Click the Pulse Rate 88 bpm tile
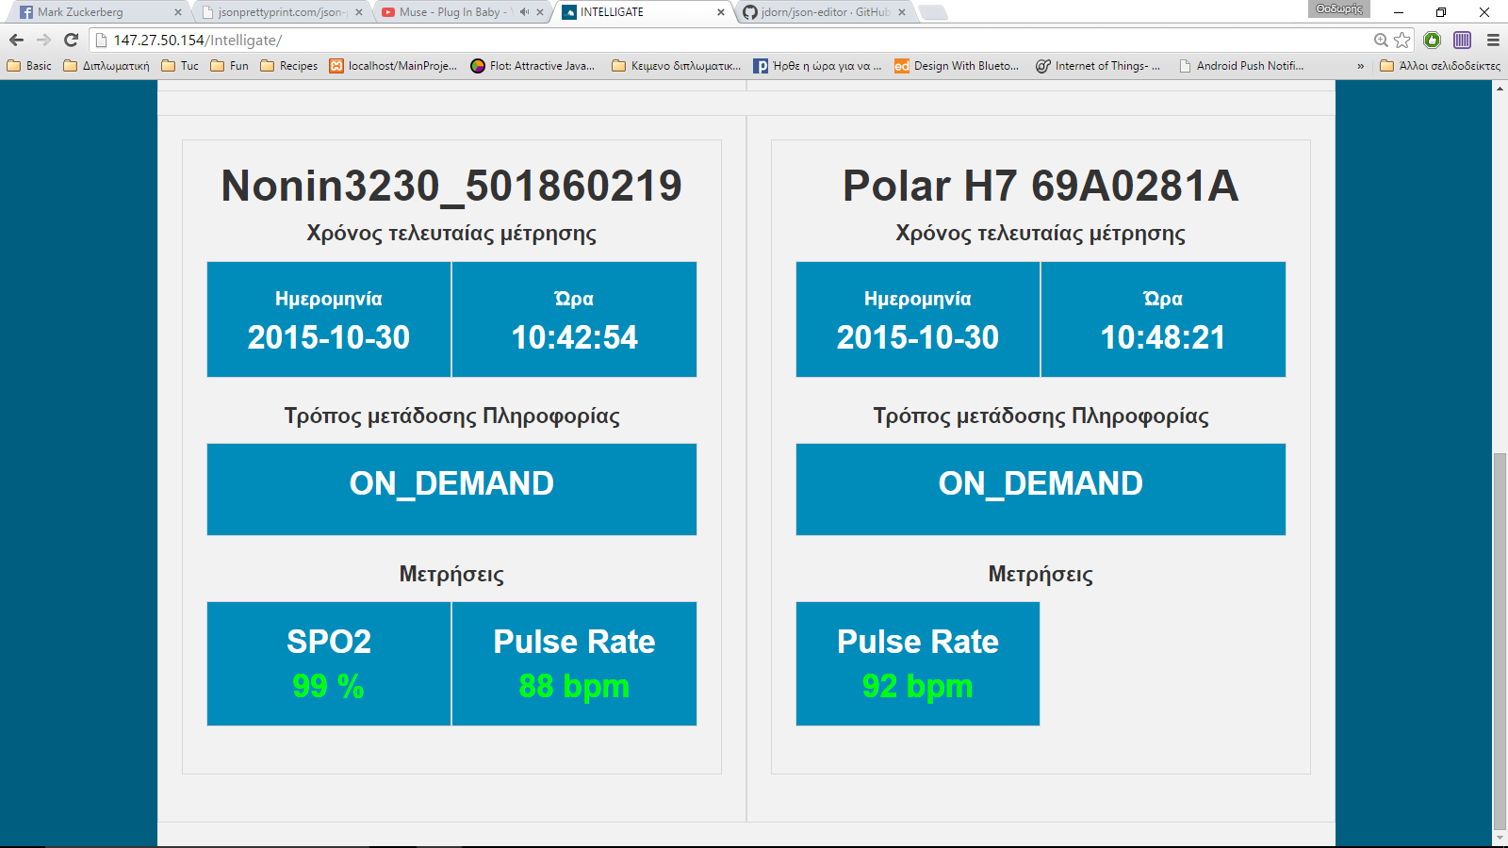The width and height of the screenshot is (1508, 848). (x=574, y=663)
